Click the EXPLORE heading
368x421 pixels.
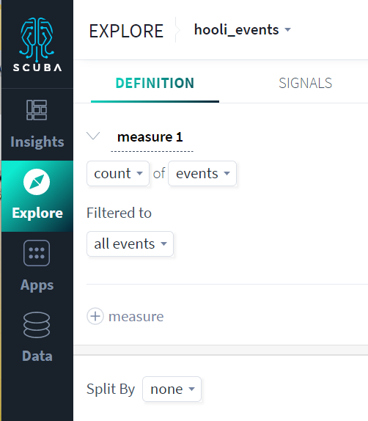126,31
